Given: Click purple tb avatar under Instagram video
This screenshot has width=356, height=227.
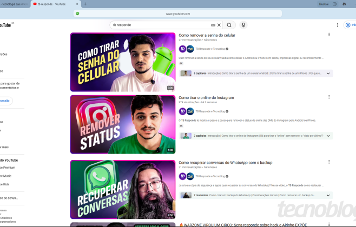Looking at the screenshot, I should (182, 111).
